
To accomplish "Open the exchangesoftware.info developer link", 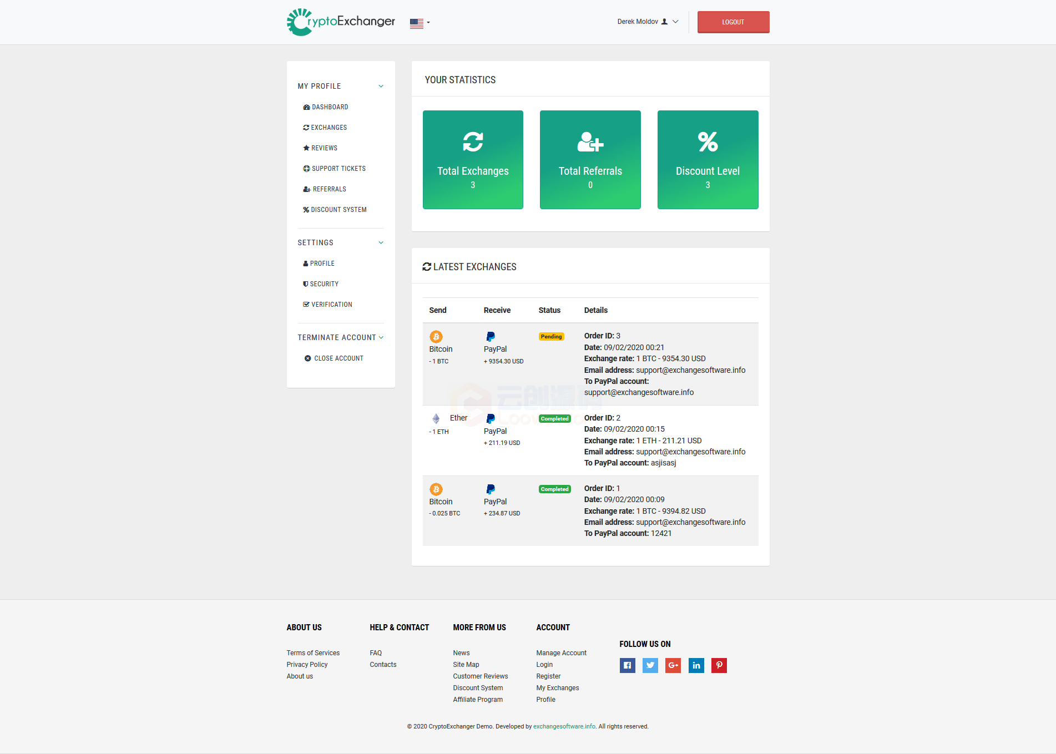I will point(564,726).
